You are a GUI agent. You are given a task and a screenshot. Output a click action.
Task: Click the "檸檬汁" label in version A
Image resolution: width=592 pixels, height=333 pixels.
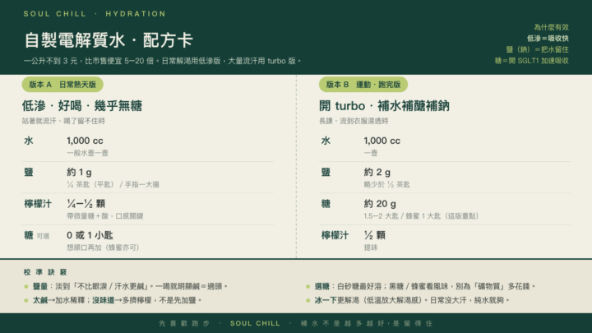(x=38, y=204)
